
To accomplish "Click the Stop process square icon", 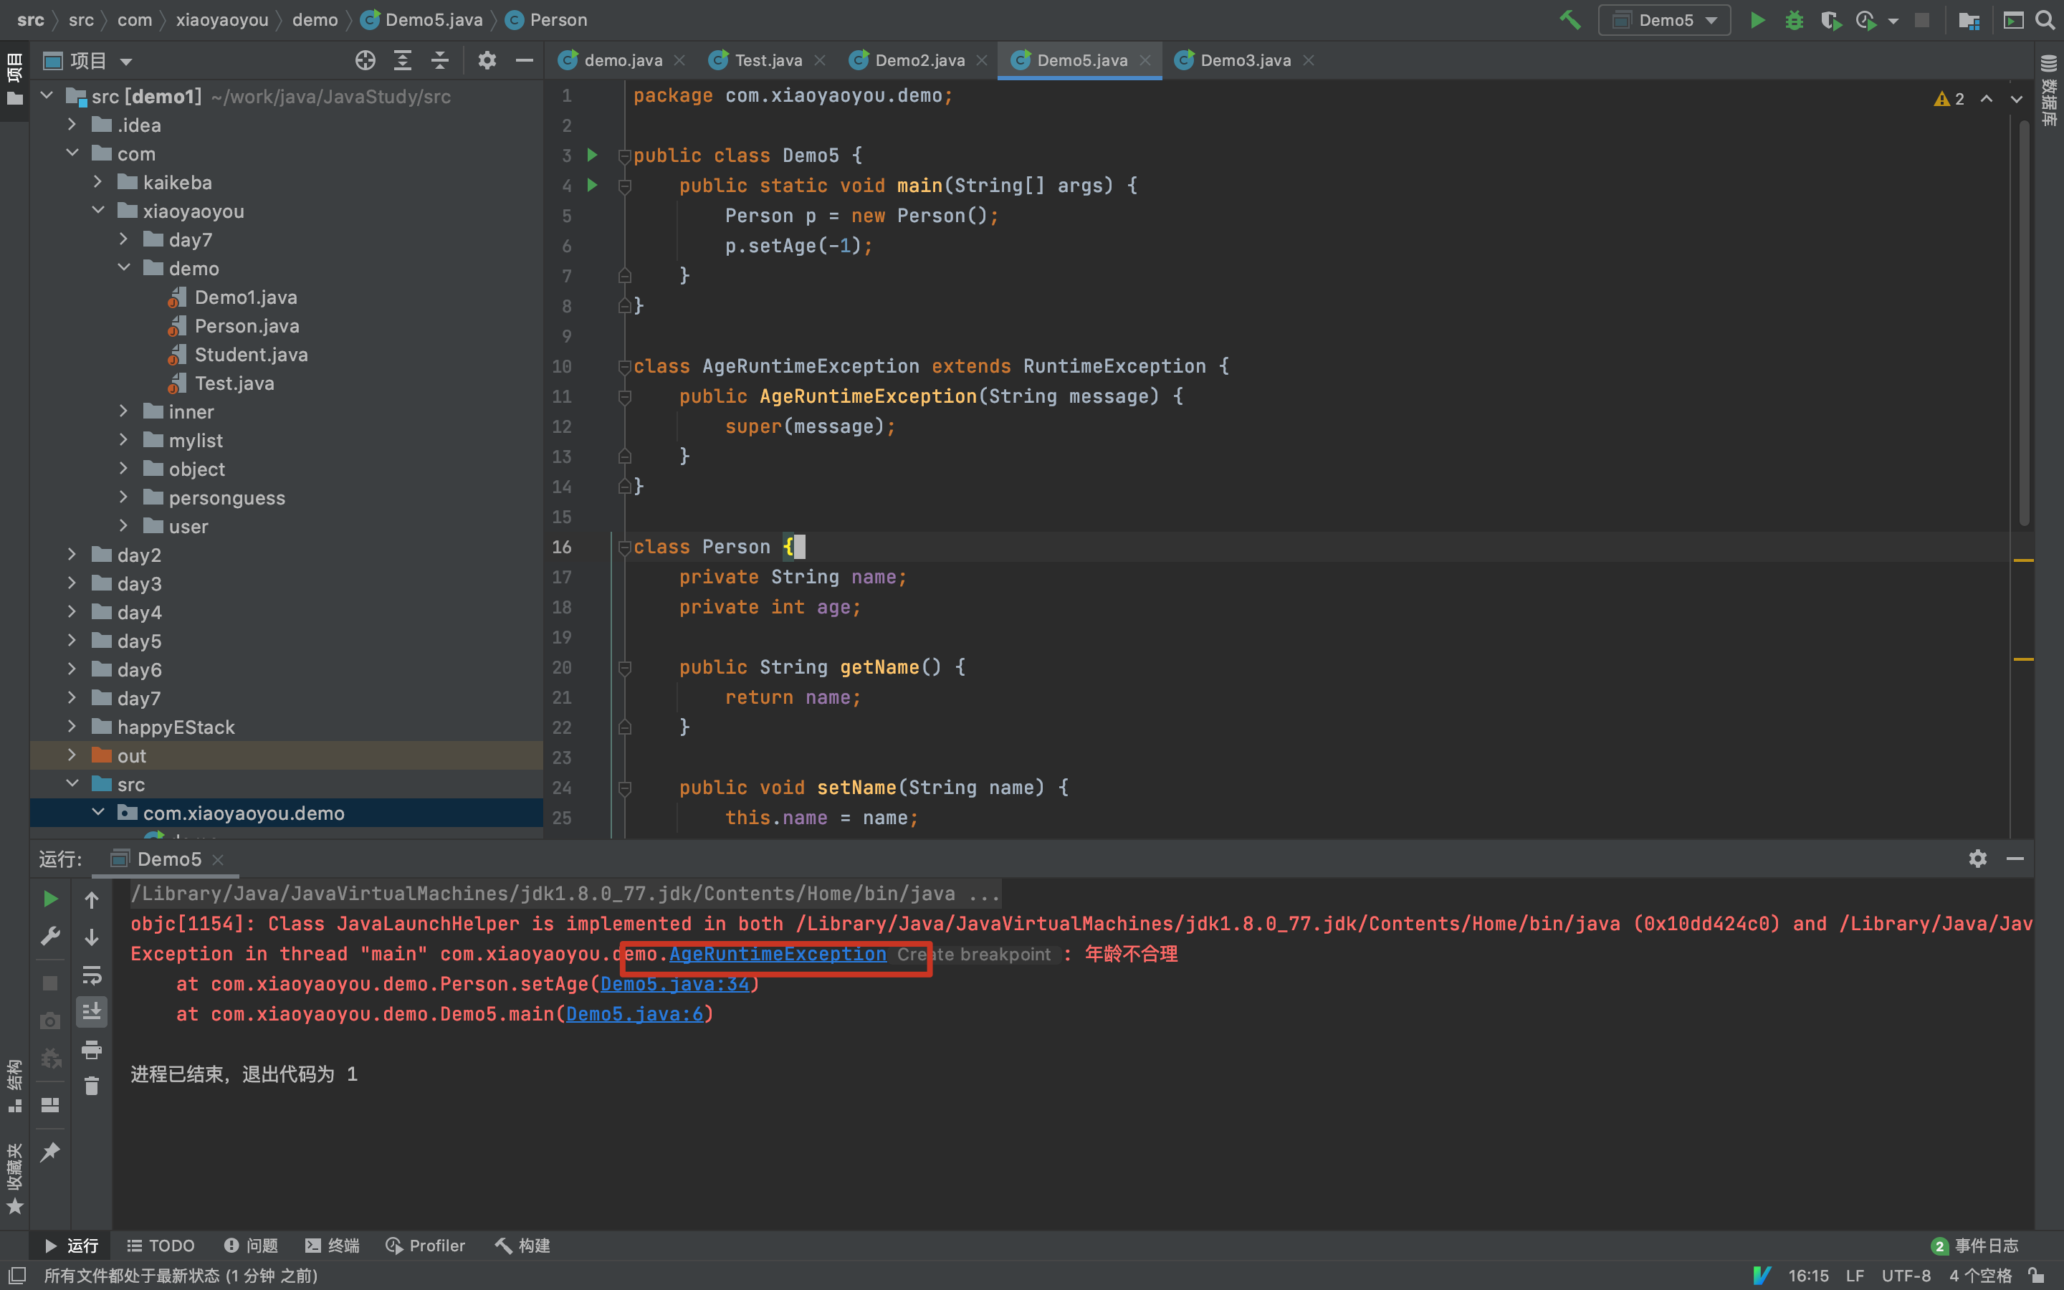I will point(1921,19).
